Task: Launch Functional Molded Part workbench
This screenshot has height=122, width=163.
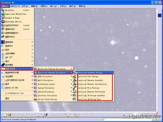Action: [17, 14]
